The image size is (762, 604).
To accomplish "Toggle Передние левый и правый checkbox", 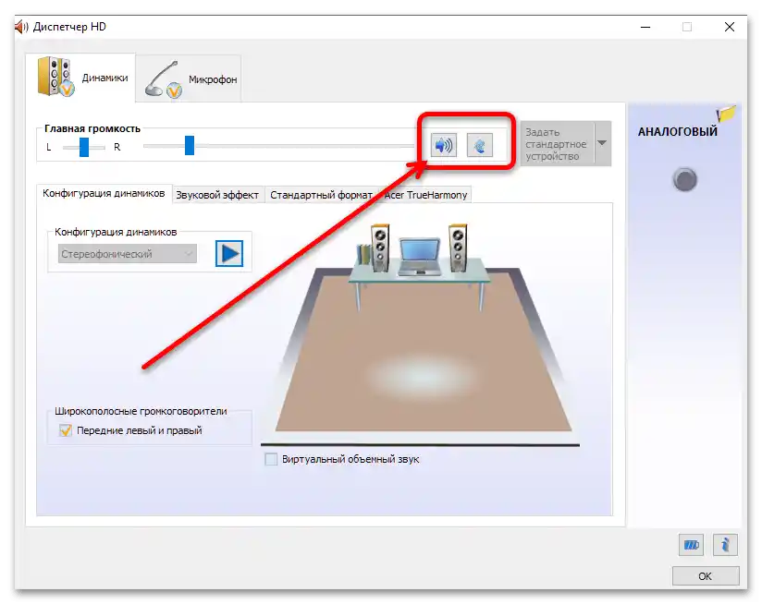I will [x=66, y=430].
